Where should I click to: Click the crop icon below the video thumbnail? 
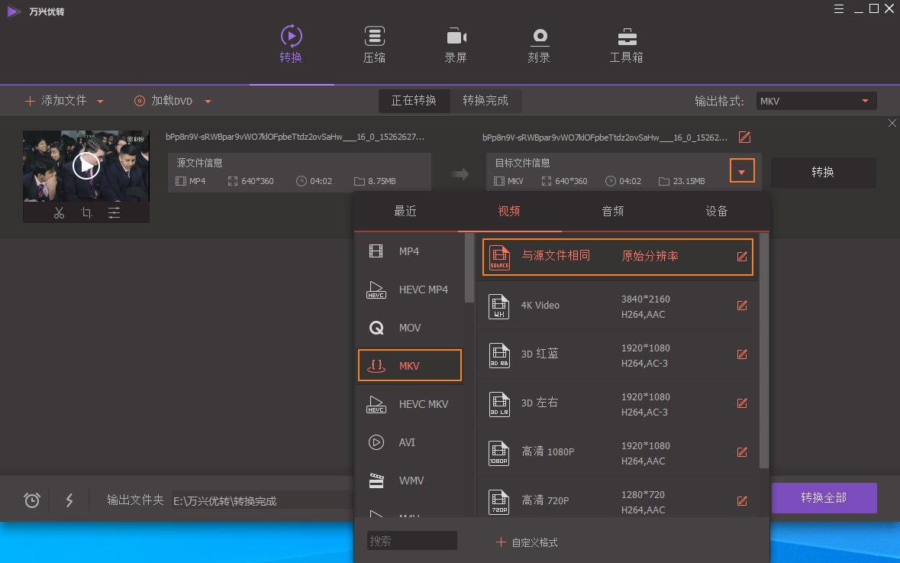(85, 213)
